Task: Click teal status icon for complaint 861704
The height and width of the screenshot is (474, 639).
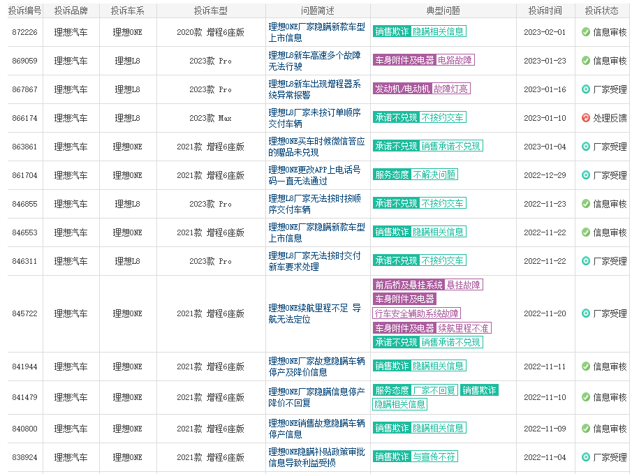Action: point(586,175)
